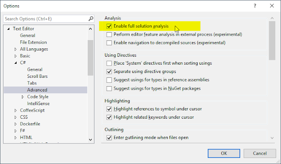Toggle Separate using directive groups
The height and width of the screenshot is (164, 281).
(x=109, y=72)
